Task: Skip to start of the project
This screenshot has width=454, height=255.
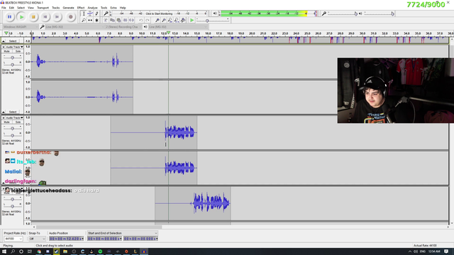Action: coord(45,17)
